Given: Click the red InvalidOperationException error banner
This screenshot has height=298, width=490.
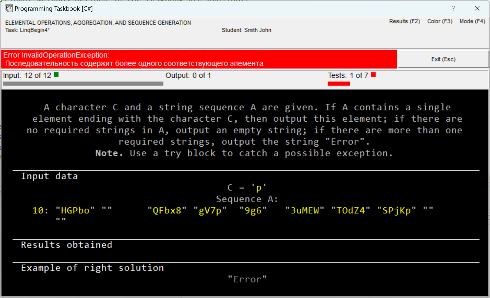Looking at the screenshot, I should tap(199, 59).
